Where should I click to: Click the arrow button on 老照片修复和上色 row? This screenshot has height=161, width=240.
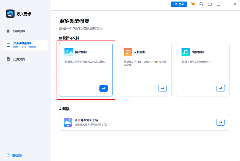click(x=220, y=122)
